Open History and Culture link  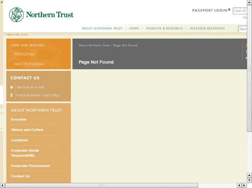point(27,130)
